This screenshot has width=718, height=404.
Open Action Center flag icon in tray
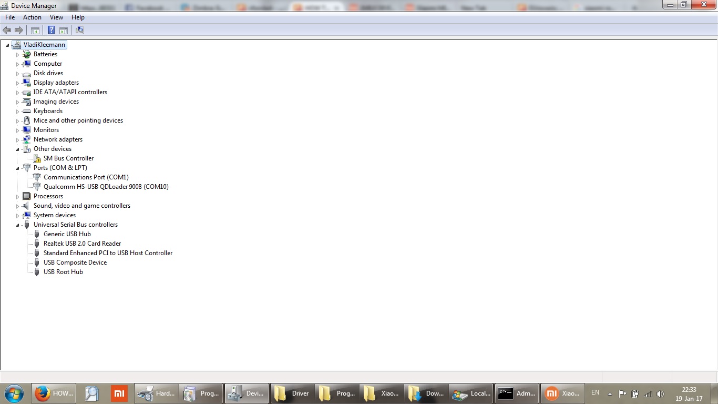pyautogui.click(x=622, y=393)
